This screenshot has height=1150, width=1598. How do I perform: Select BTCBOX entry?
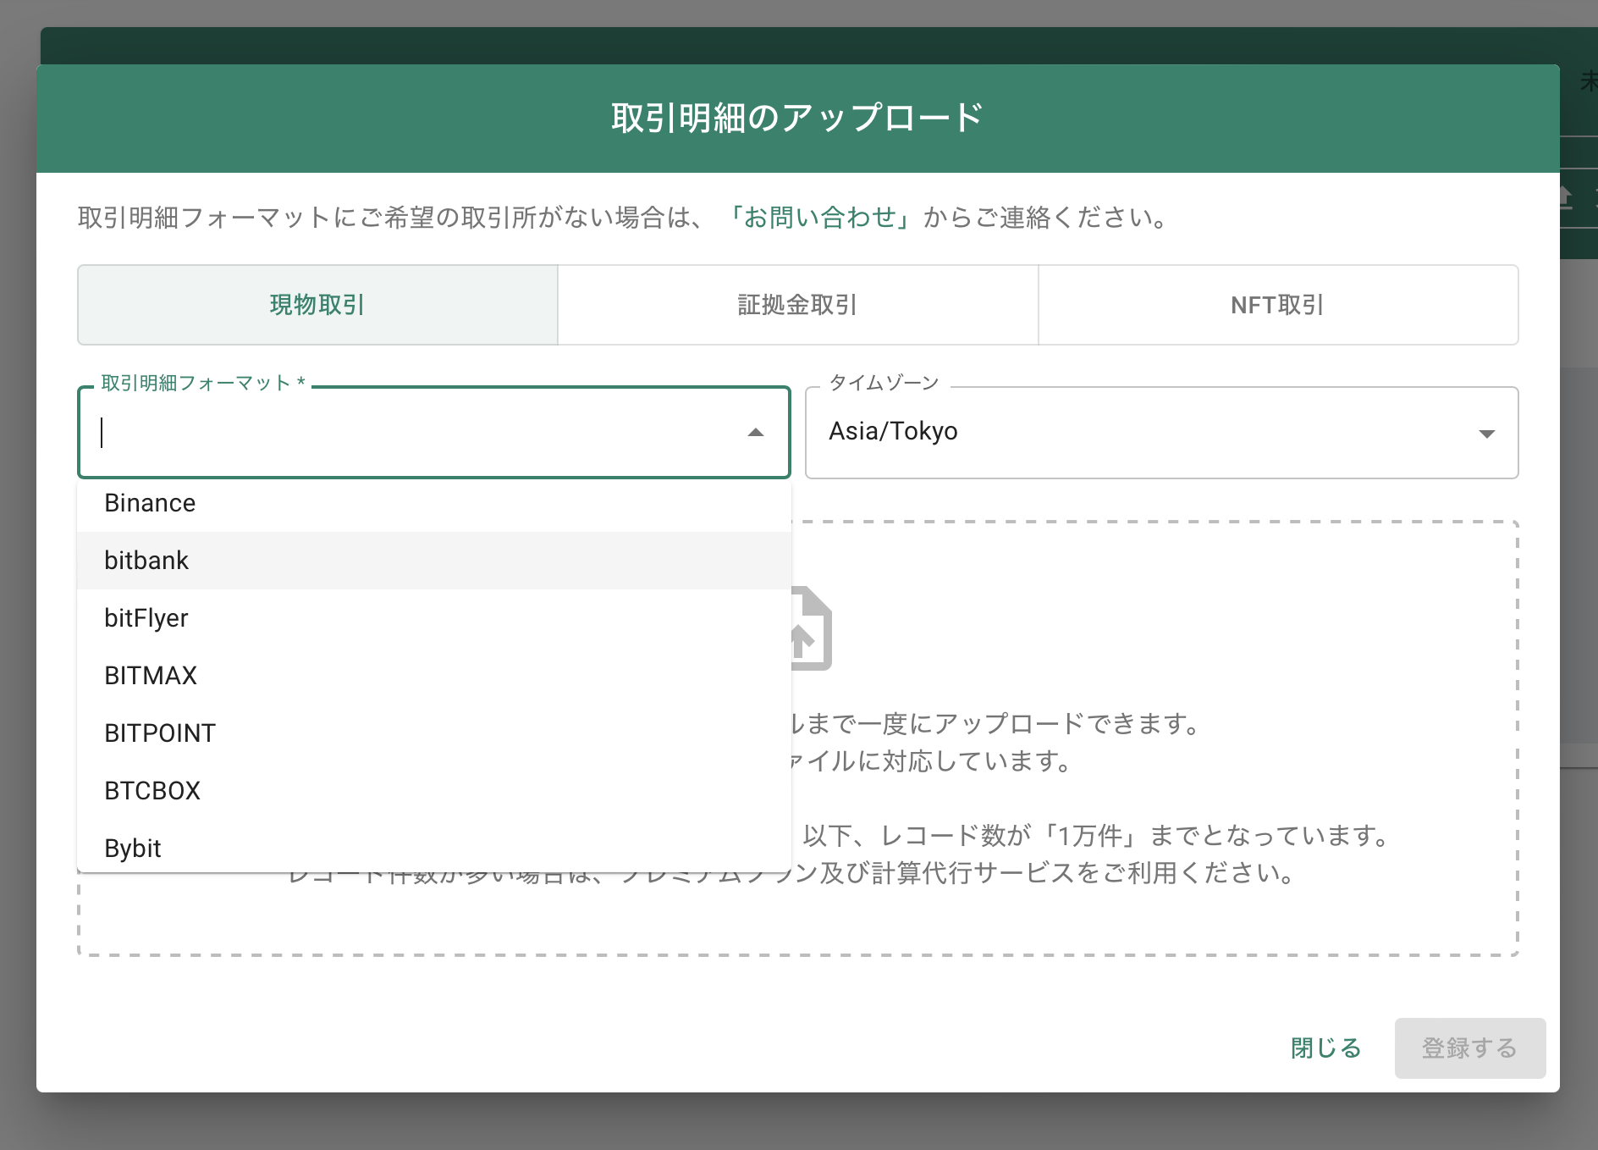[x=433, y=791]
